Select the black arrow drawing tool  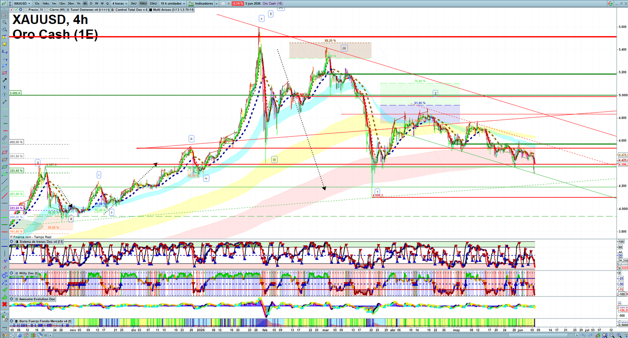point(5,80)
